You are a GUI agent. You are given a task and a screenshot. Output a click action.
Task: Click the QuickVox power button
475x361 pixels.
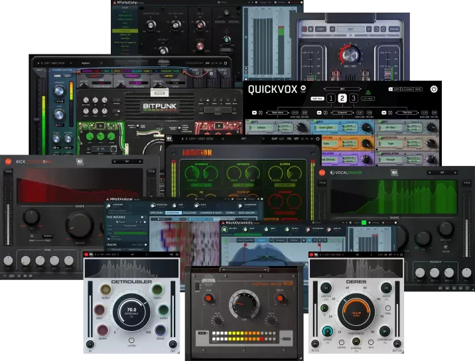(434, 88)
